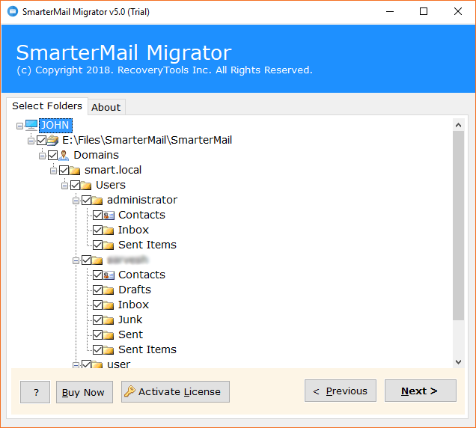Go back with the Previous button
Viewport: 476px width, 428px height.
(x=341, y=391)
